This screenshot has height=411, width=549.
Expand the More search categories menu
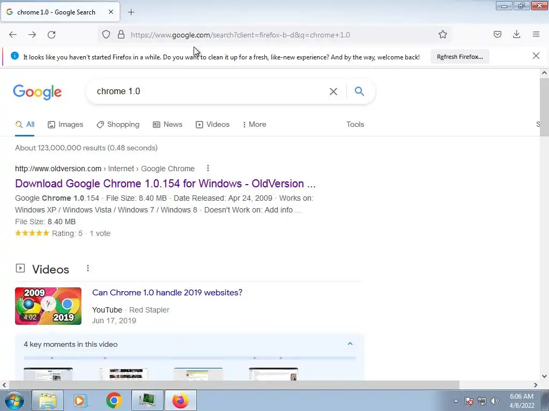pyautogui.click(x=254, y=124)
